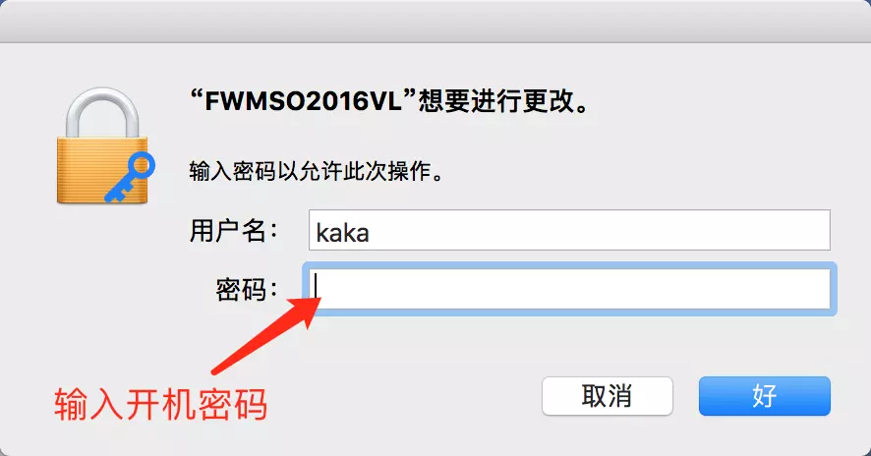871x456 pixels.
Task: Place cursor after the text kaka
Action: coord(371,232)
